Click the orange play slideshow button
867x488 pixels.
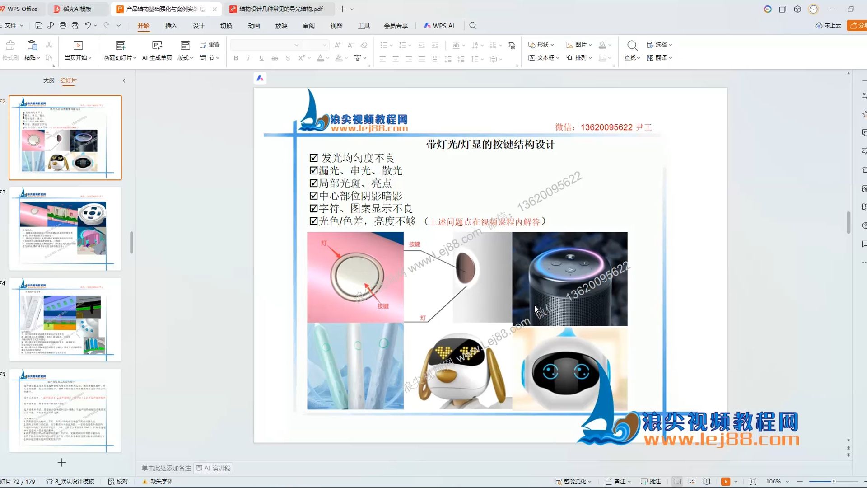tap(725, 482)
